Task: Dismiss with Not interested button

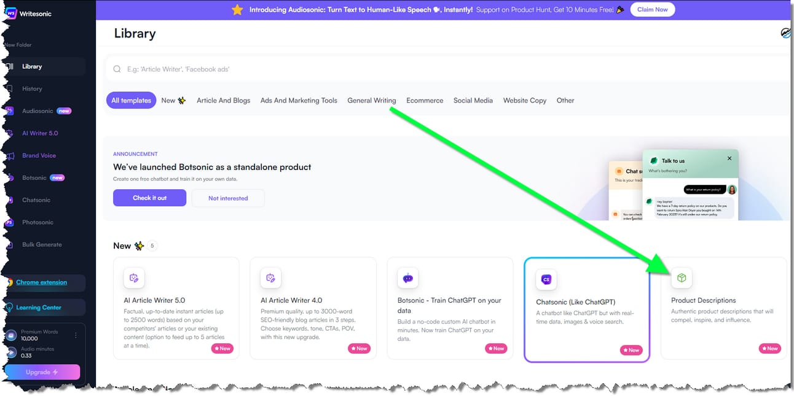Action: point(228,198)
